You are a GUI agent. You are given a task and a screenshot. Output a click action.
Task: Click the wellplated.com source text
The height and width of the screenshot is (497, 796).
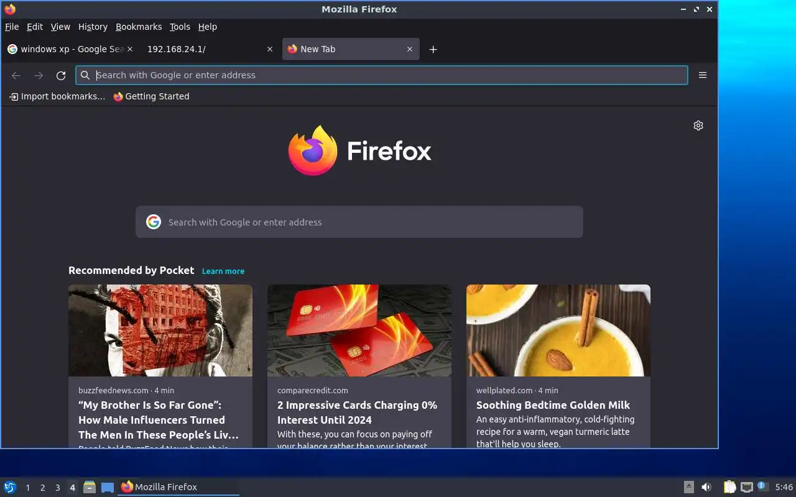pos(504,391)
